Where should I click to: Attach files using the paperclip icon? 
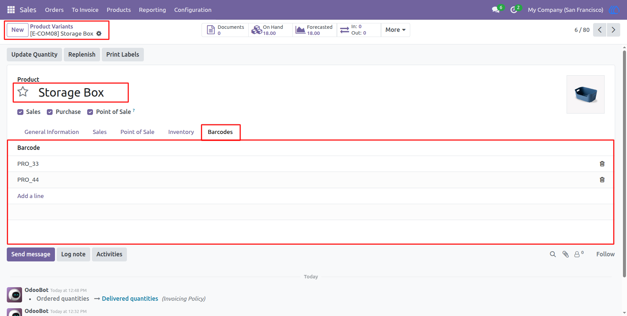[566, 254]
